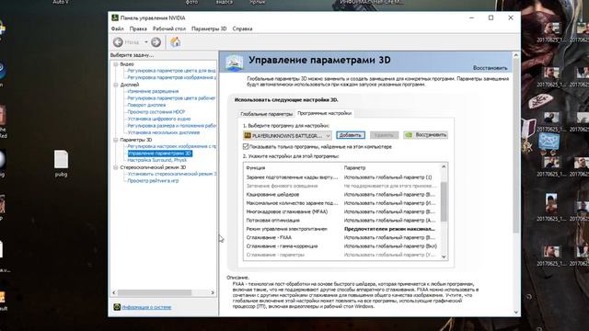Viewport: 589px width, 331px height.
Task: Open the Home icon in toolbar
Action: [176, 42]
